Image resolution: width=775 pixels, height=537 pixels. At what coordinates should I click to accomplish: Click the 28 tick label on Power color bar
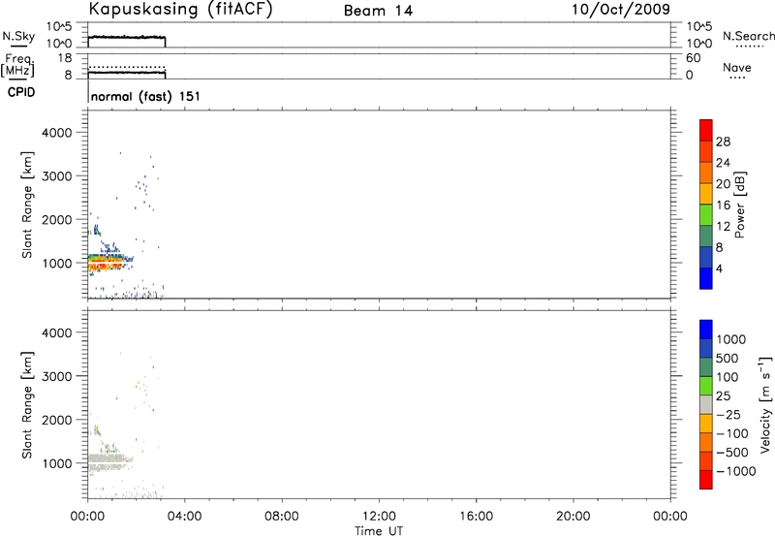pyautogui.click(x=723, y=142)
